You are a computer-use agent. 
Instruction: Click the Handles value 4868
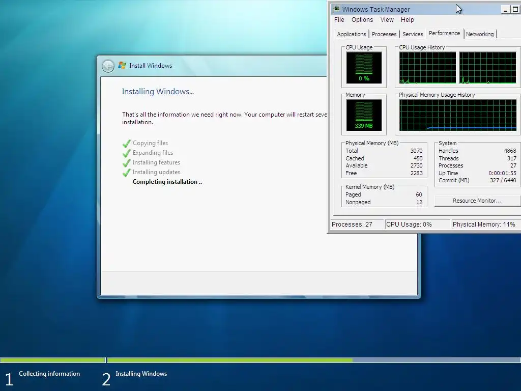coord(510,151)
